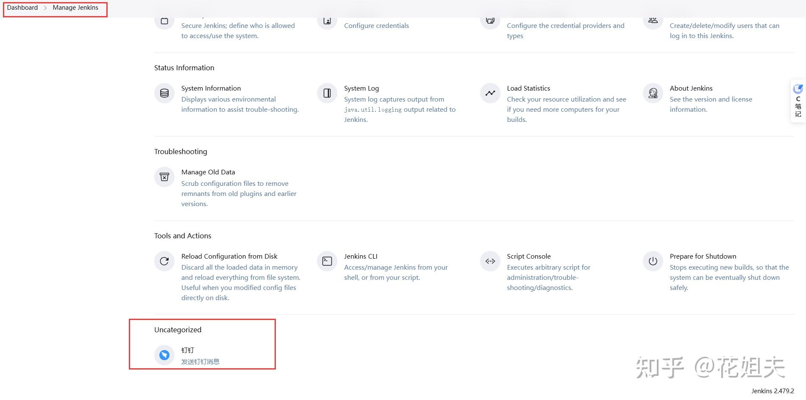The width and height of the screenshot is (806, 400).
Task: Click the Reload Configuration circular arrow icon
Action: [164, 261]
